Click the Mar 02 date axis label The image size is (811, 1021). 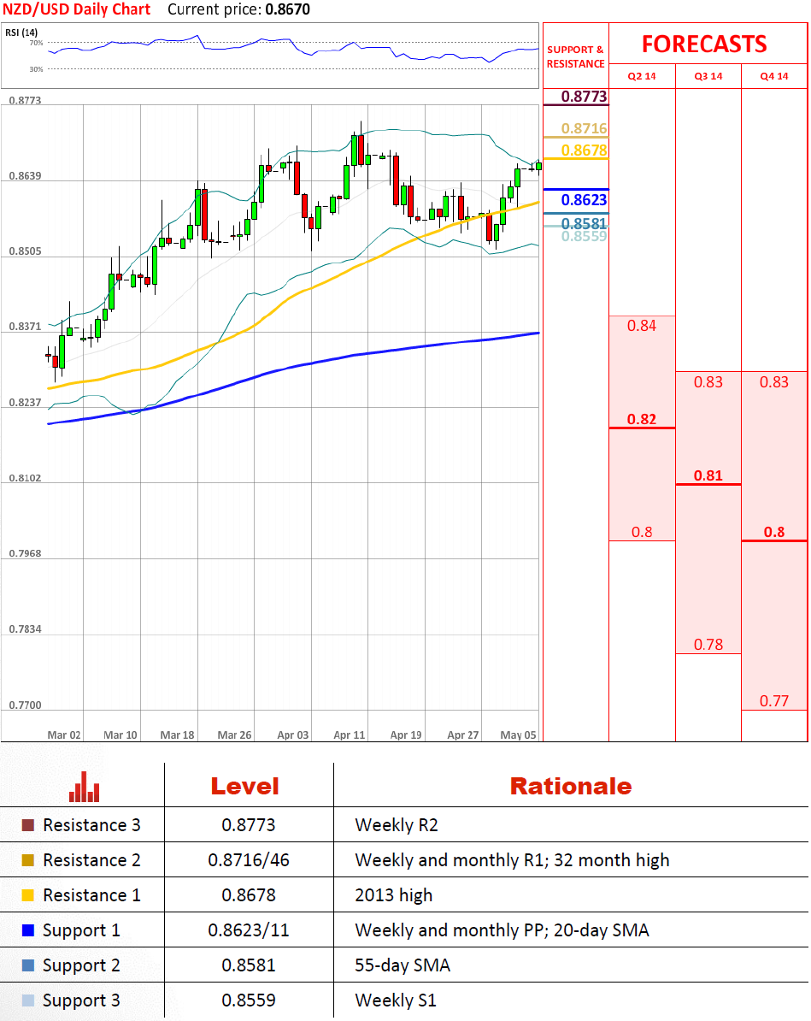point(64,735)
